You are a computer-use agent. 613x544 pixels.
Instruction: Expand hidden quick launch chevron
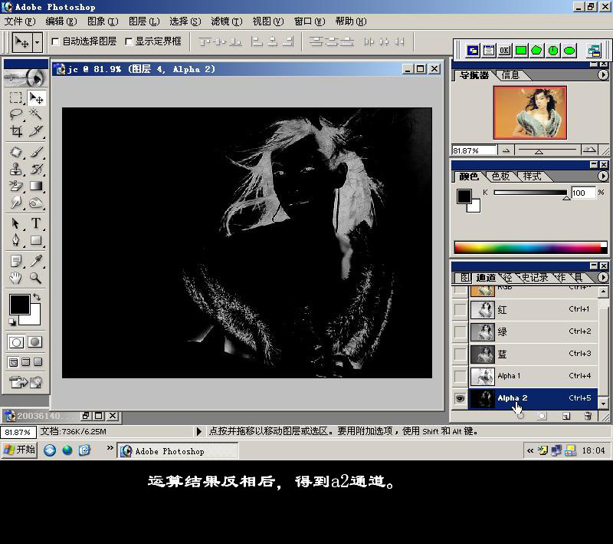pyautogui.click(x=110, y=448)
